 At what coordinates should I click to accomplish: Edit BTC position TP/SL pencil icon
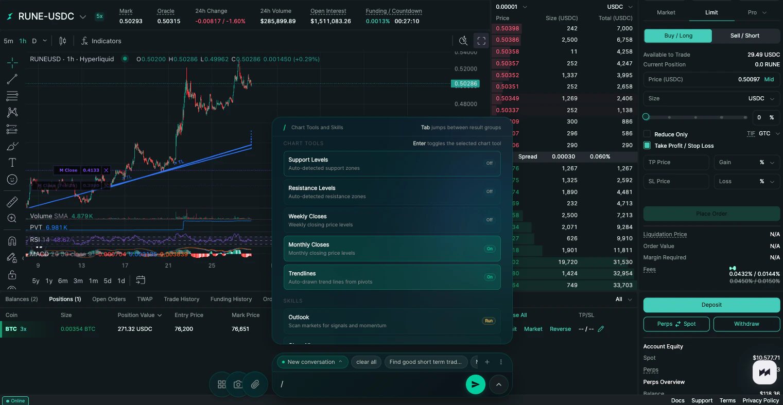[601, 329]
